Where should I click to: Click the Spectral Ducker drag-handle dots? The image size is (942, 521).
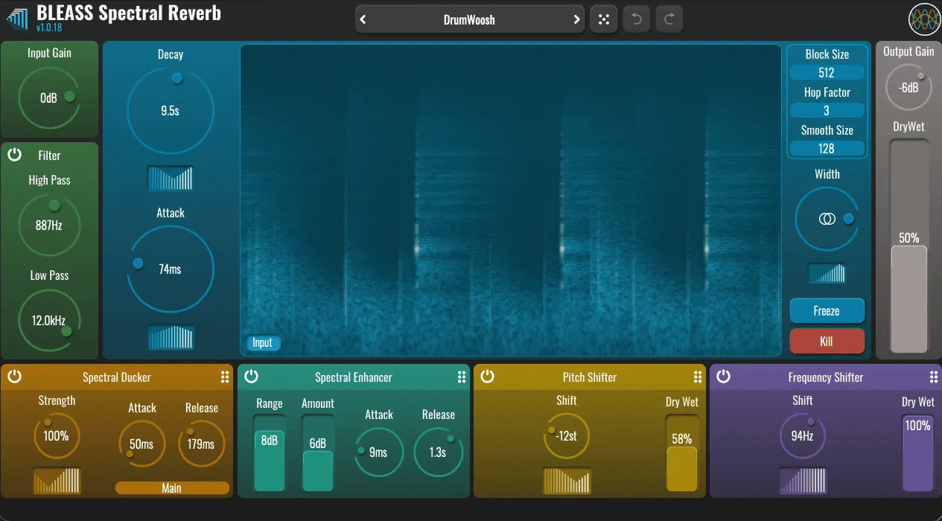pyautogui.click(x=225, y=377)
